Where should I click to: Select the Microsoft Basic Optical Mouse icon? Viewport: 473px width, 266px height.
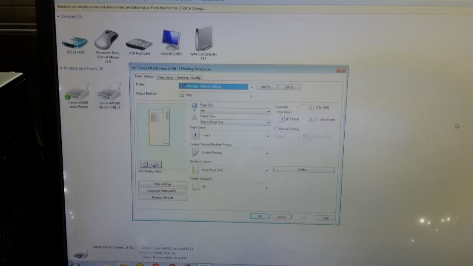[x=106, y=39]
